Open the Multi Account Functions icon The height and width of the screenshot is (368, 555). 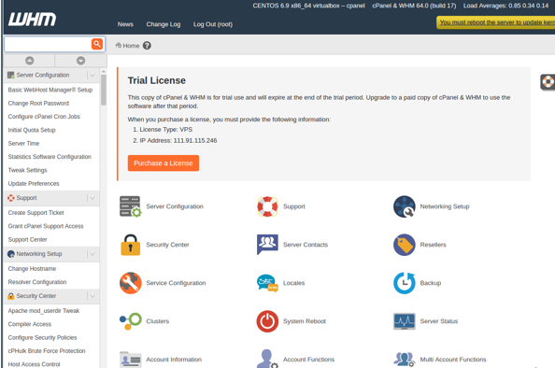pyautogui.click(x=405, y=360)
